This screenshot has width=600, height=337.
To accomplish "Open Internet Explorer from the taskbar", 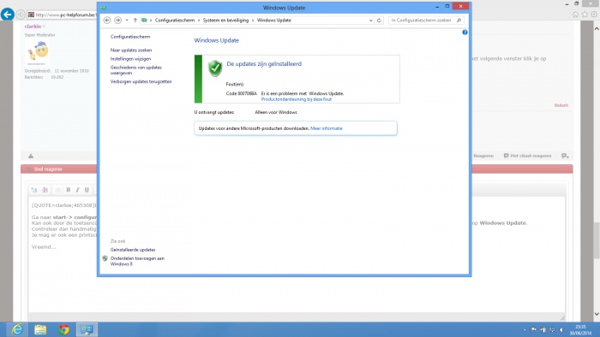I will [x=17, y=329].
